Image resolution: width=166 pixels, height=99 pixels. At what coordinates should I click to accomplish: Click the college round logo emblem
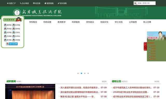pyautogui.click(x=17, y=13)
